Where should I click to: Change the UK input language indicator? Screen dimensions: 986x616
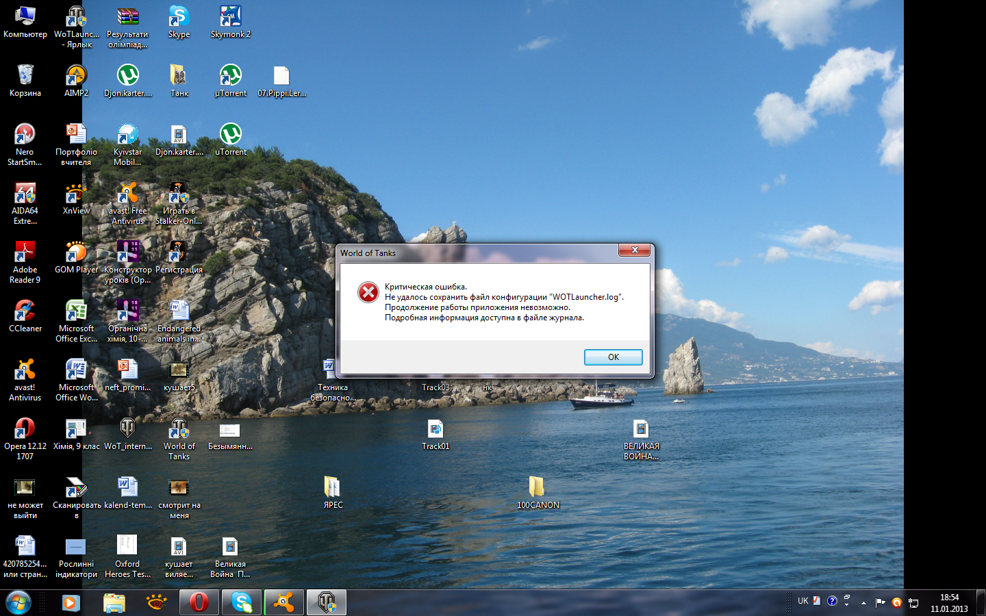coord(802,601)
